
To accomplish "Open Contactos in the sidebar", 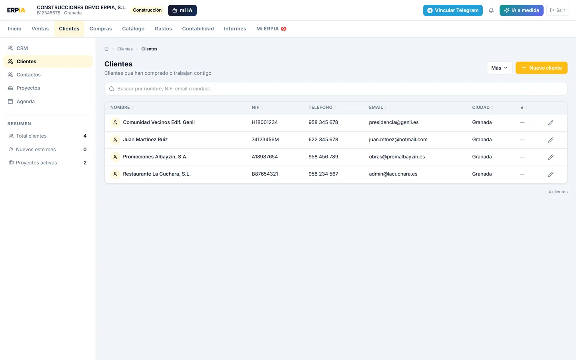I will pyautogui.click(x=48, y=75).
